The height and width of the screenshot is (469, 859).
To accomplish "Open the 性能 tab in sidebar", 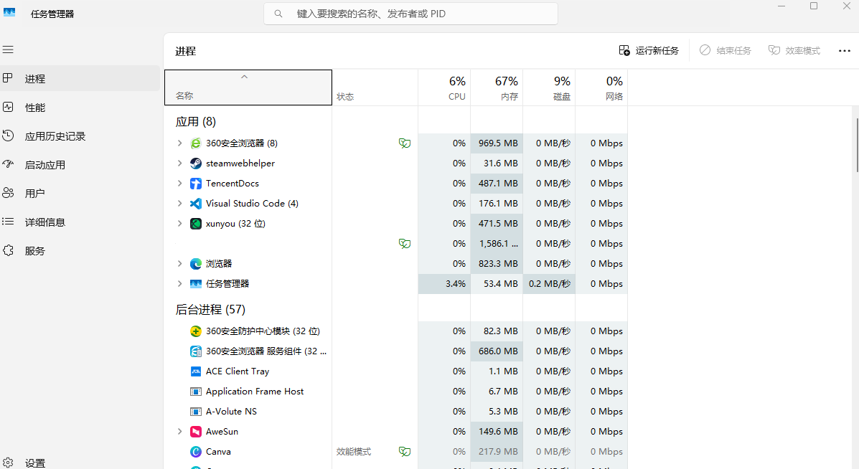I will click(x=34, y=108).
